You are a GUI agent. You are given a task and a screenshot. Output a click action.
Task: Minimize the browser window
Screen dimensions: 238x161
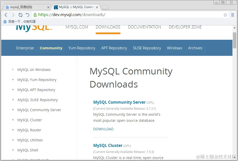[x=217, y=2]
